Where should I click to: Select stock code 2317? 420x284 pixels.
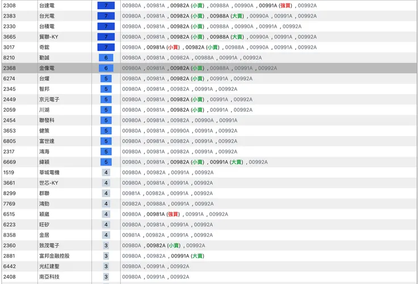pyautogui.click(x=9, y=151)
